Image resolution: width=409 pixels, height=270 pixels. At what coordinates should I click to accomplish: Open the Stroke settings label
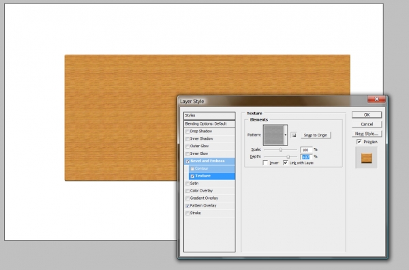[x=196, y=213]
